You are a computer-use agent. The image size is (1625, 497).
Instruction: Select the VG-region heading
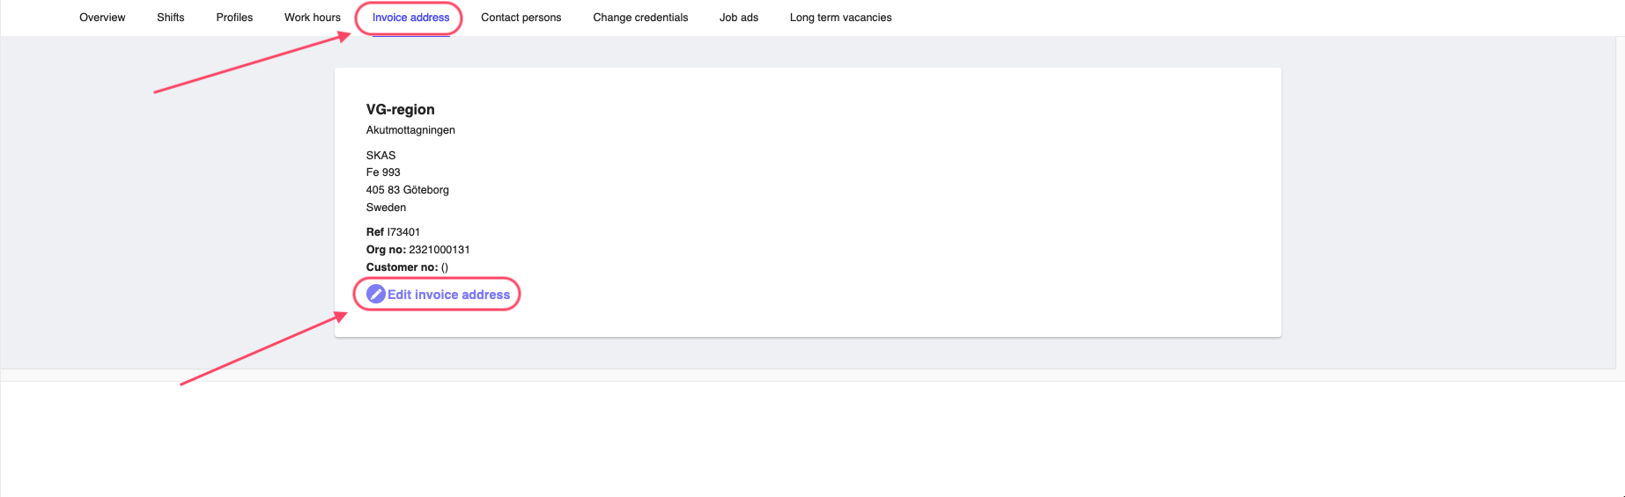[401, 109]
